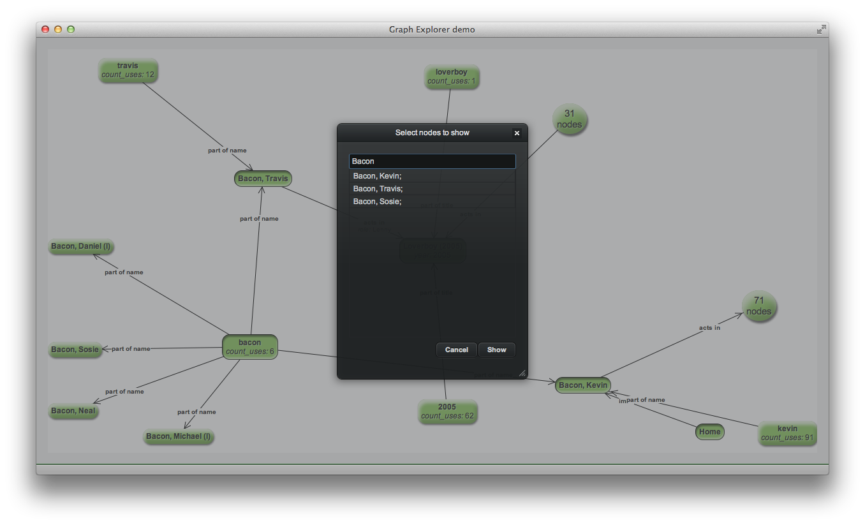Select the 'kevin' count_uses 91 node
This screenshot has height=525, width=865.
(x=787, y=433)
